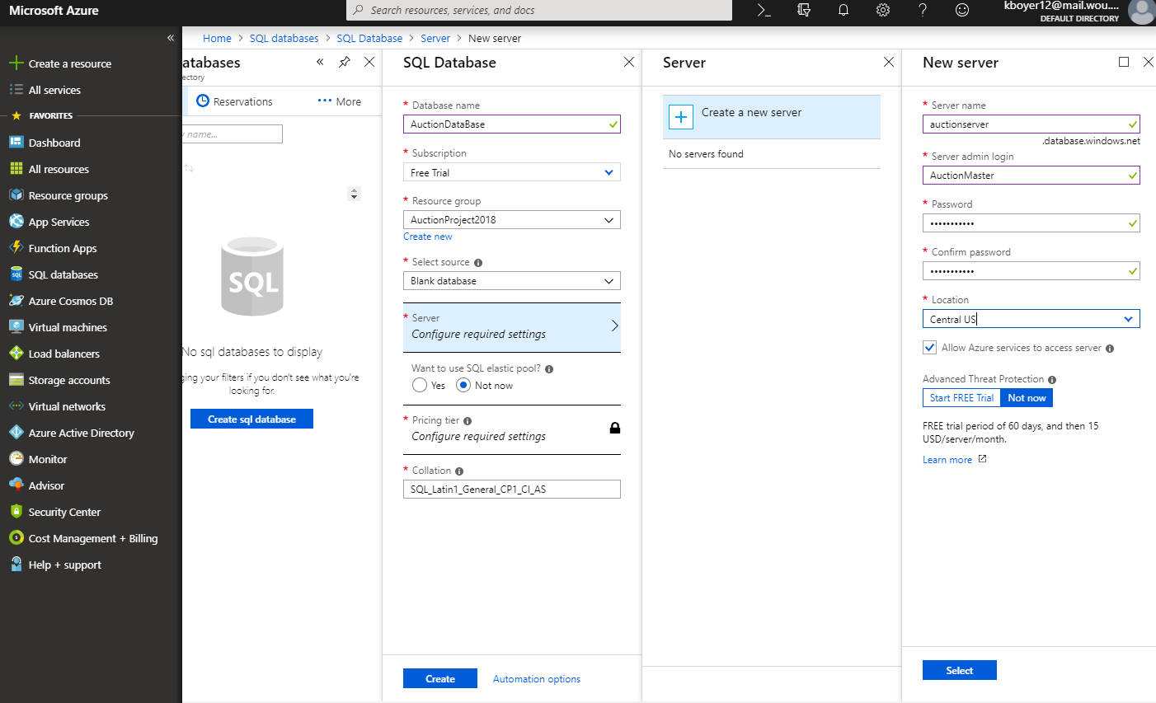
Task: Collapse the left sidebar with double chevron
Action: pyautogui.click(x=171, y=38)
